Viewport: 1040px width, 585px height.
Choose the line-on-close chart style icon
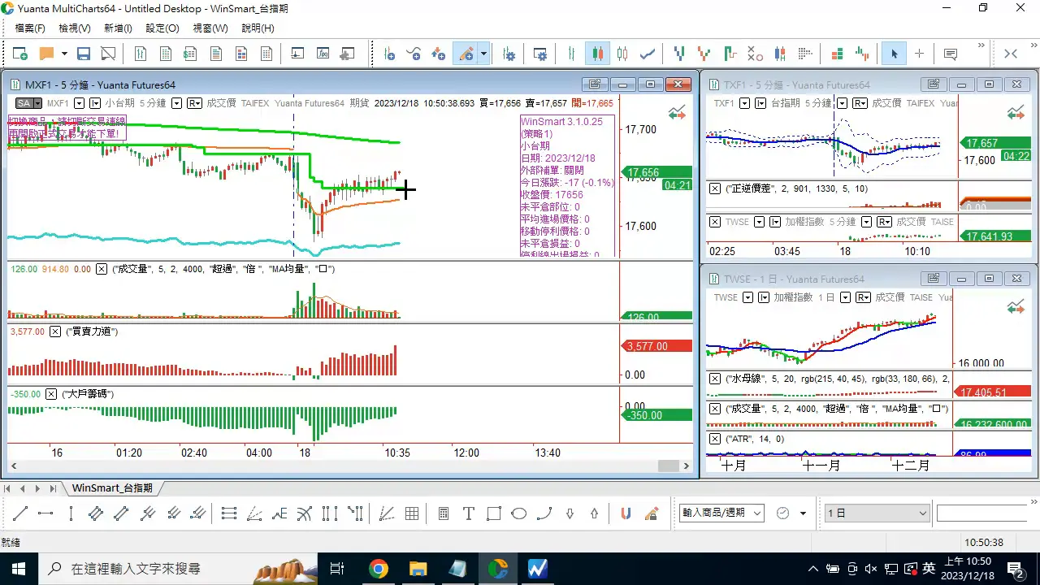[648, 54]
